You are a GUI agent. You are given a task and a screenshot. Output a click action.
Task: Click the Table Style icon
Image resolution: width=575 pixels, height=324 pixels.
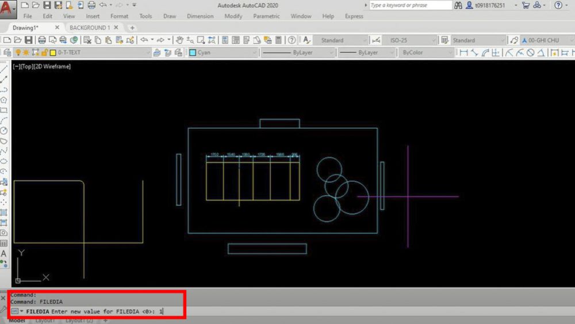(445, 40)
